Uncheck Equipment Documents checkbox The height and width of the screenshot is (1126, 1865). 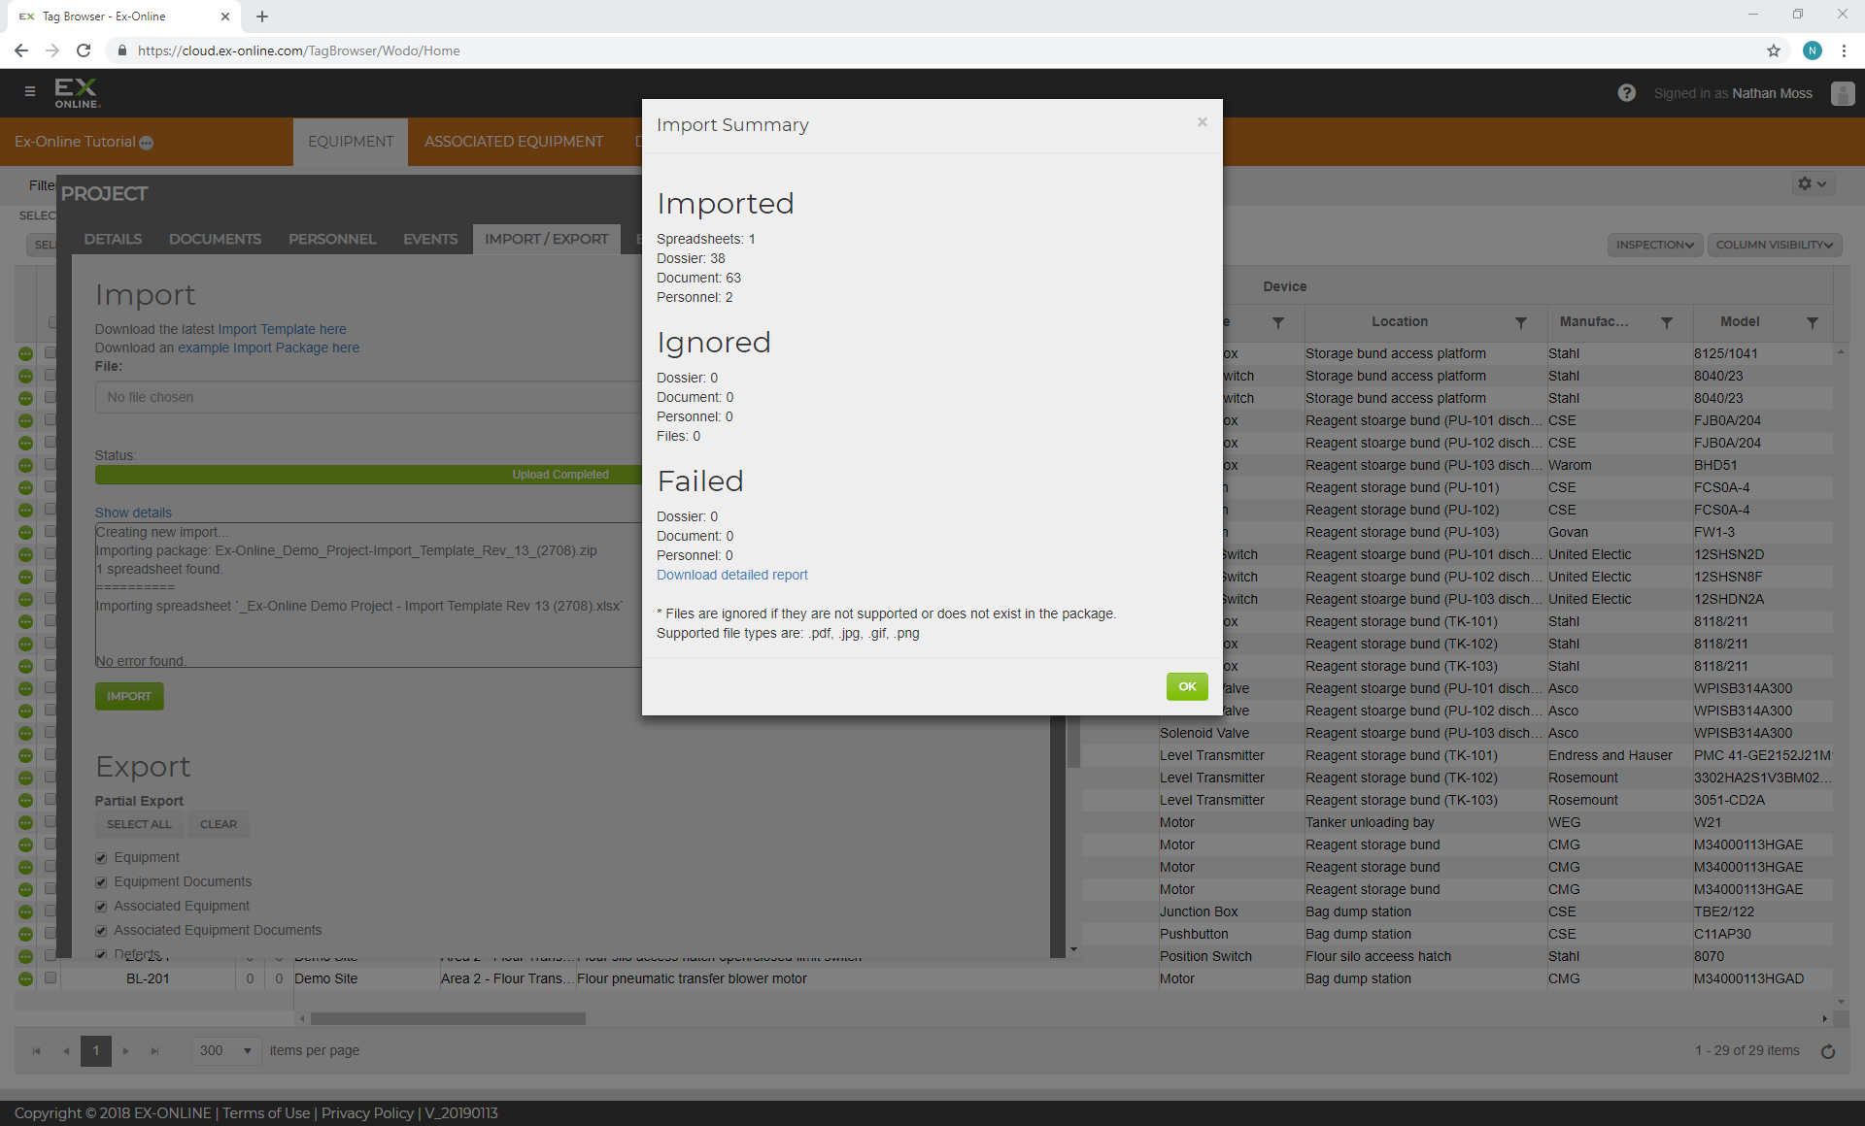(x=101, y=882)
